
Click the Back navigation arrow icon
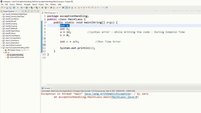click(95, 8)
